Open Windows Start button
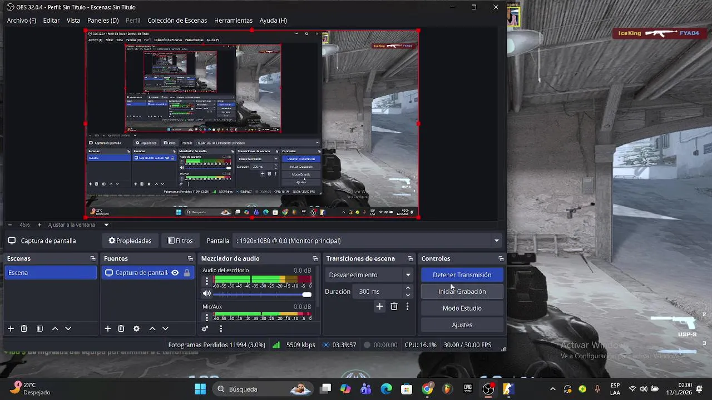The width and height of the screenshot is (712, 400). (x=200, y=389)
